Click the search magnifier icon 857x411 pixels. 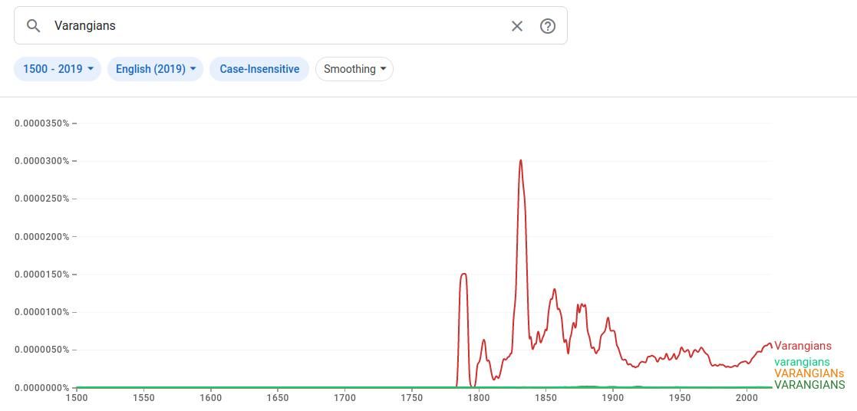click(33, 26)
